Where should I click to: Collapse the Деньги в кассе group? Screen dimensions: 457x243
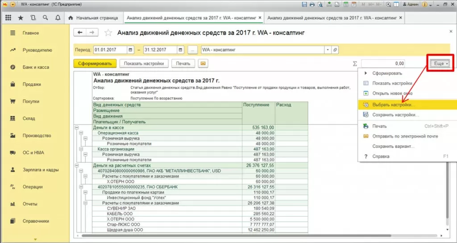pyautogui.click(x=76, y=128)
